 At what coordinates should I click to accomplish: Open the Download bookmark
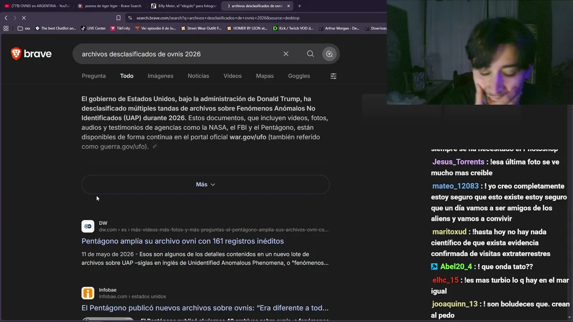coord(376,28)
